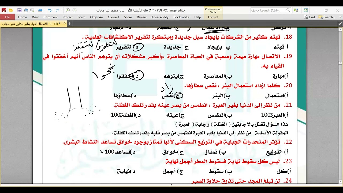Image resolution: width=343 pixels, height=193 pixels.
Task: Go to previous view with green back arrow
Action: point(68,10)
